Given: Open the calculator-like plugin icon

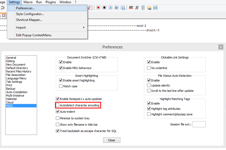Looking at the screenshot, I should coord(143,8).
